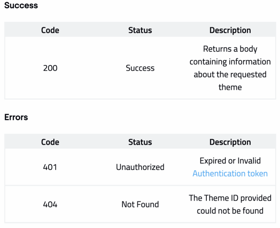Select the "could not be found" text line
This screenshot has width=280, height=228.
(230, 211)
